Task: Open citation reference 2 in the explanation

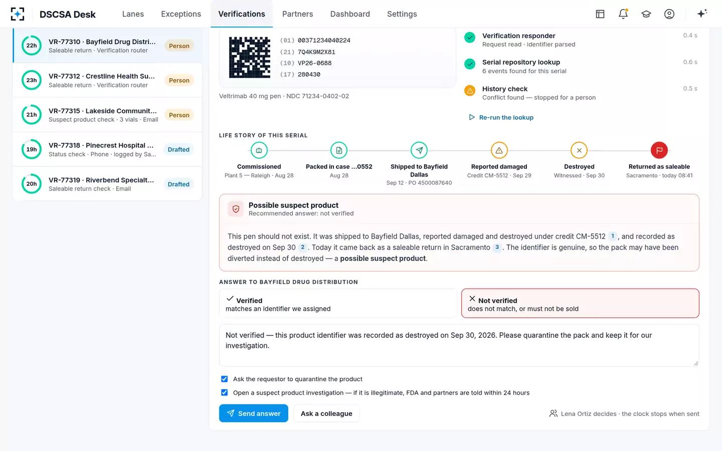Action: tap(303, 247)
